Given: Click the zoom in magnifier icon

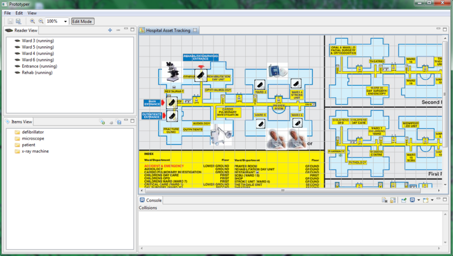Looking at the screenshot, I should (x=32, y=21).
